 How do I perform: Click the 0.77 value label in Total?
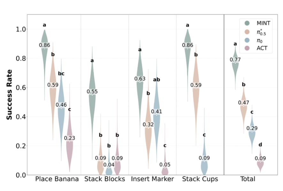(235, 60)
